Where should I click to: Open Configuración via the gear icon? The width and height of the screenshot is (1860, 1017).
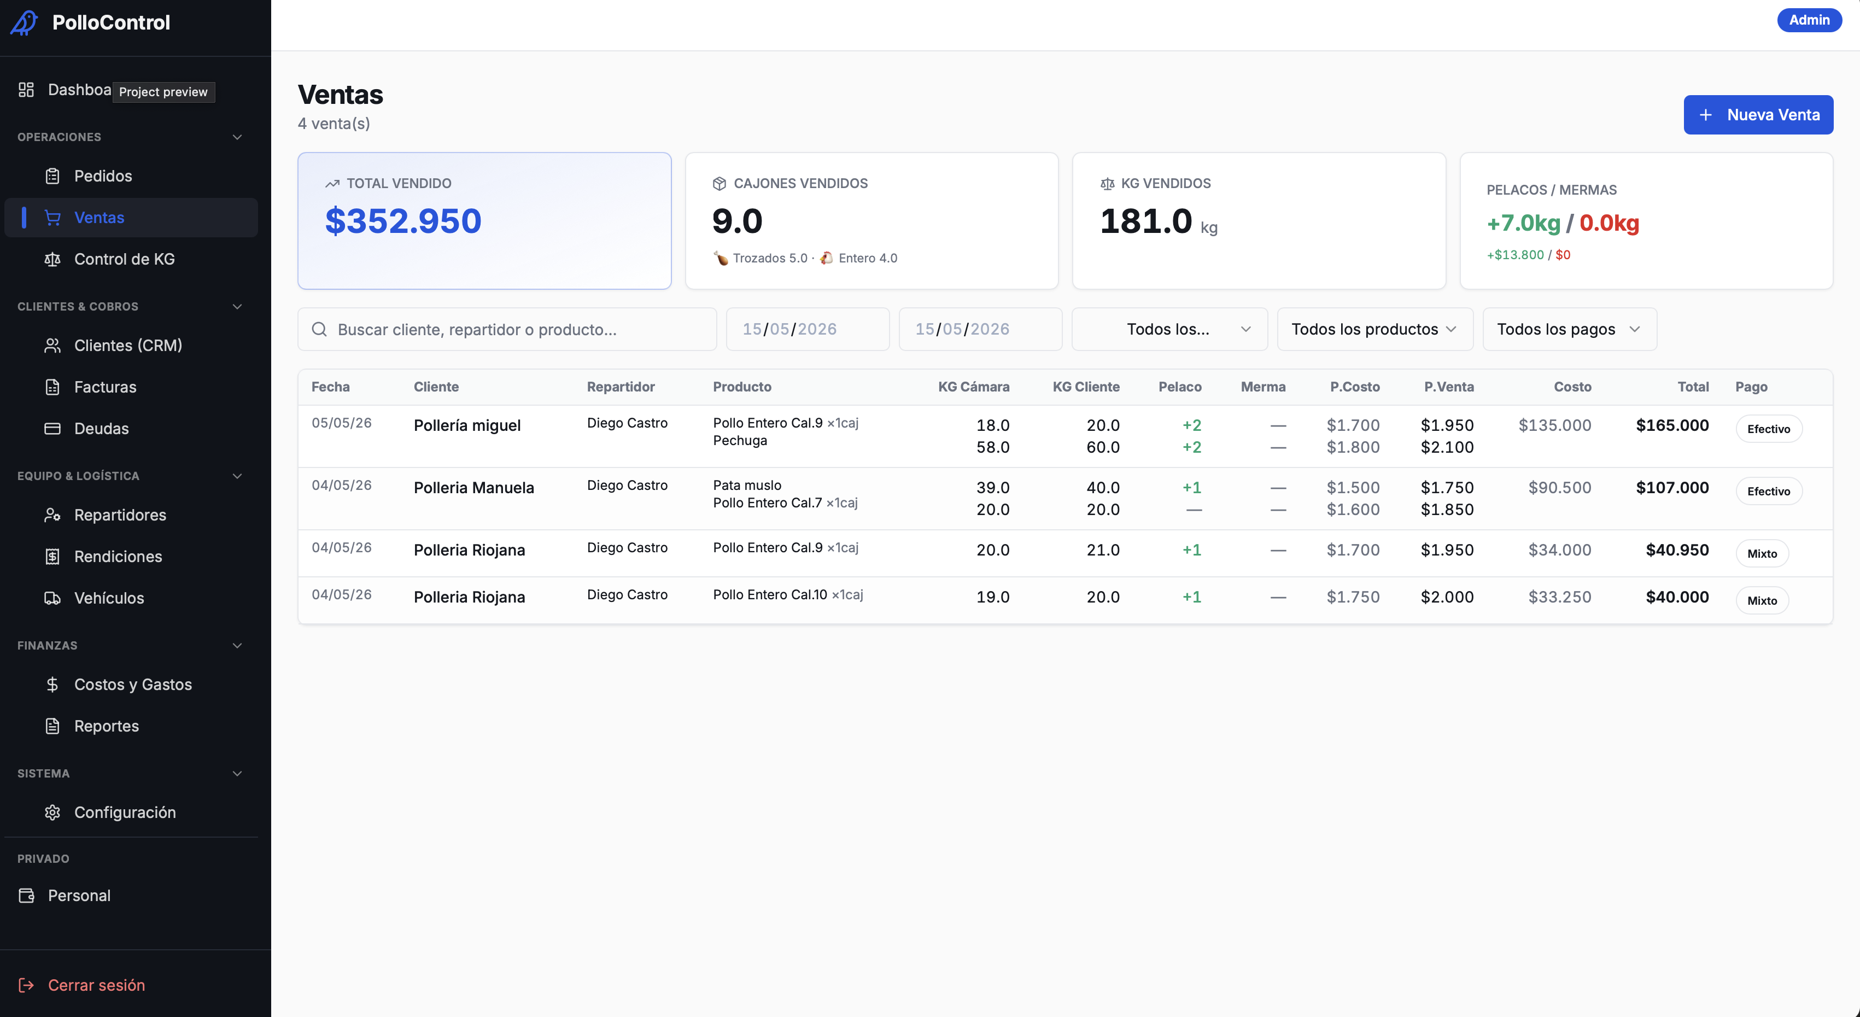coord(52,813)
